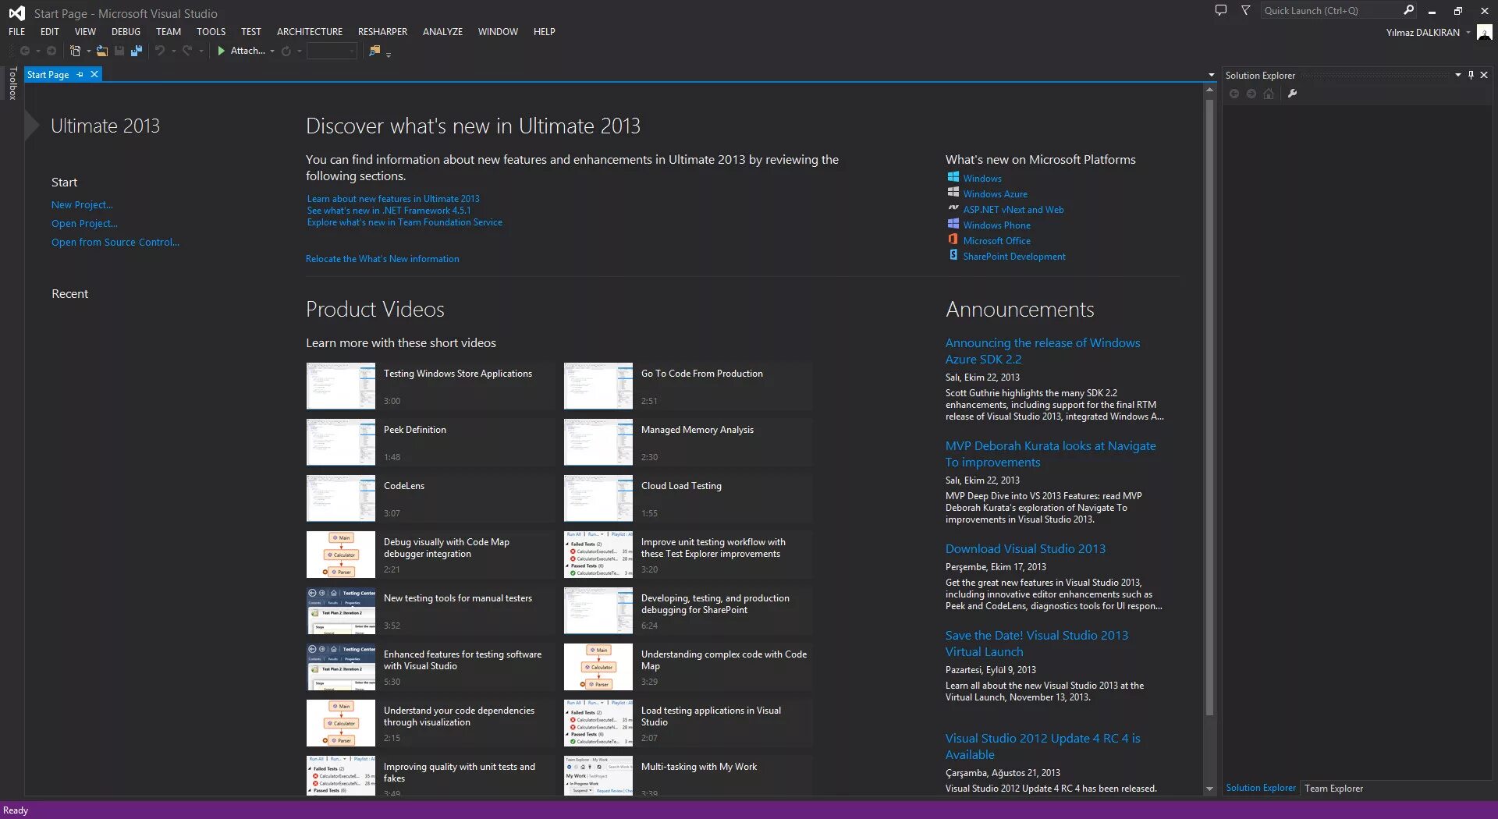The width and height of the screenshot is (1498, 819).
Task: Click the Save All toolbar icon
Action: (137, 51)
